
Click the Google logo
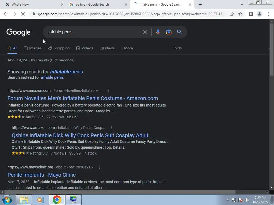click(x=18, y=32)
